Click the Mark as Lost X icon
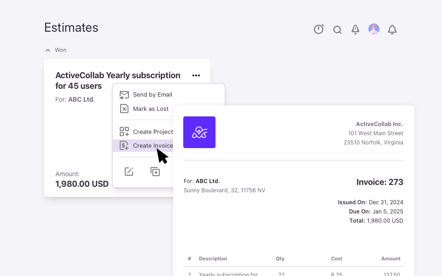 point(124,109)
